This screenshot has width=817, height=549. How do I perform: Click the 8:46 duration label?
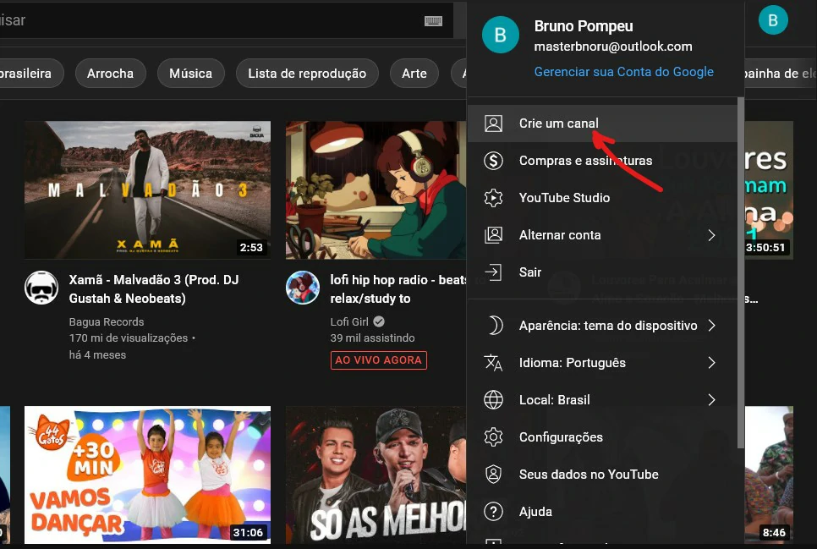tap(774, 532)
